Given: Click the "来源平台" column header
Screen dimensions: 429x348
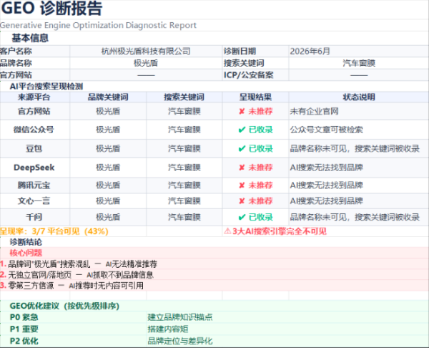Looking at the screenshot, I should pos(34,97).
